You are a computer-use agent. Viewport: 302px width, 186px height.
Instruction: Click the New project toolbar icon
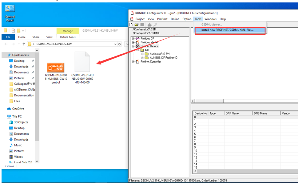click(131, 25)
